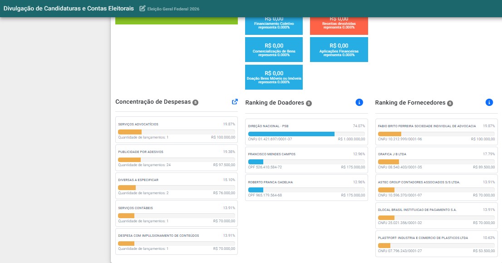This screenshot has width=502, height=263.
Task: Click the red Receitas devolvidas tile
Action: pos(339,26)
